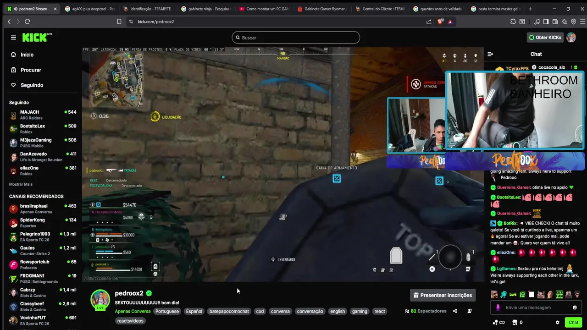Open the user profile avatar menu
This screenshot has height=330, width=587.
[x=571, y=38]
